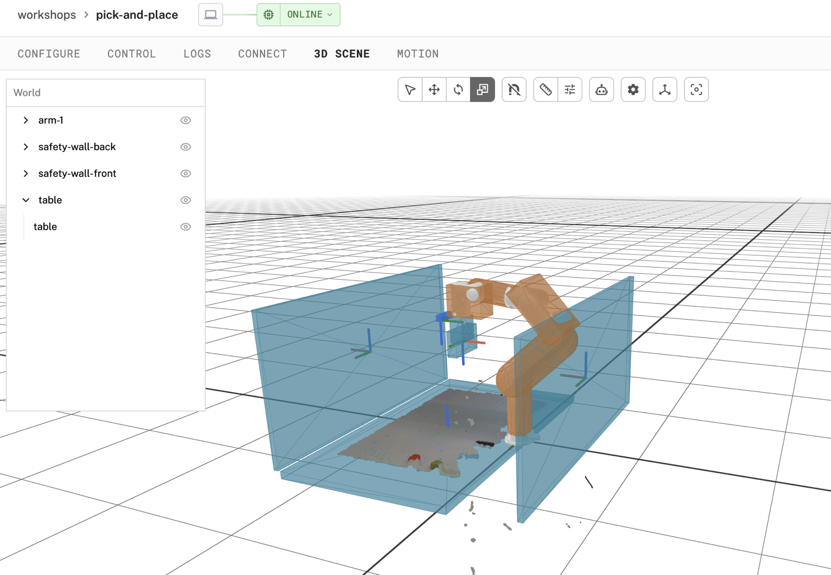Expand the safety-wall-front node
The height and width of the screenshot is (575, 831).
click(x=25, y=173)
